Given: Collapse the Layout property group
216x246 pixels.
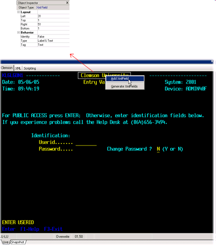Looking at the screenshot, I should click(x=18, y=12).
